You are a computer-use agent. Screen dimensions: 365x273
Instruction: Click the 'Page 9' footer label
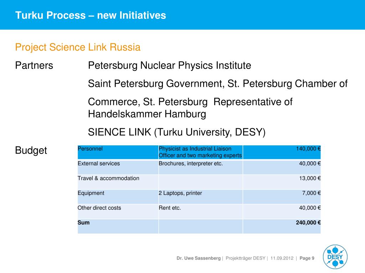[307, 258]
